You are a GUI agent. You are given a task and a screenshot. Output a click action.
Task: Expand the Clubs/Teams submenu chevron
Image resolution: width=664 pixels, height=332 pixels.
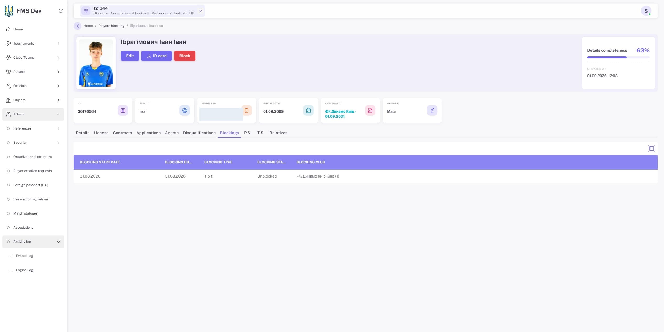point(58,58)
